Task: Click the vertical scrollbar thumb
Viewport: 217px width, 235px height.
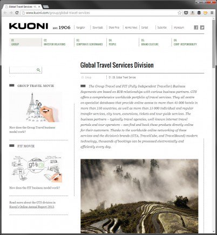Action: [x=214, y=43]
